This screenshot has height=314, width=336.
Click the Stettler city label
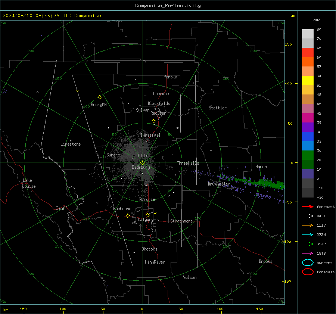click(218, 108)
